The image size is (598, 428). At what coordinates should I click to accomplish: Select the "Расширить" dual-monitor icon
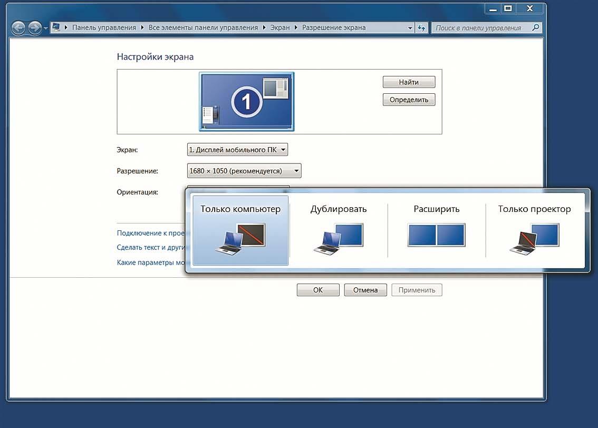coord(437,235)
